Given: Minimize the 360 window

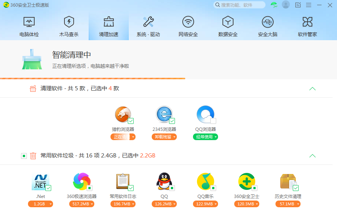Looking at the screenshot, I should 319,5.
